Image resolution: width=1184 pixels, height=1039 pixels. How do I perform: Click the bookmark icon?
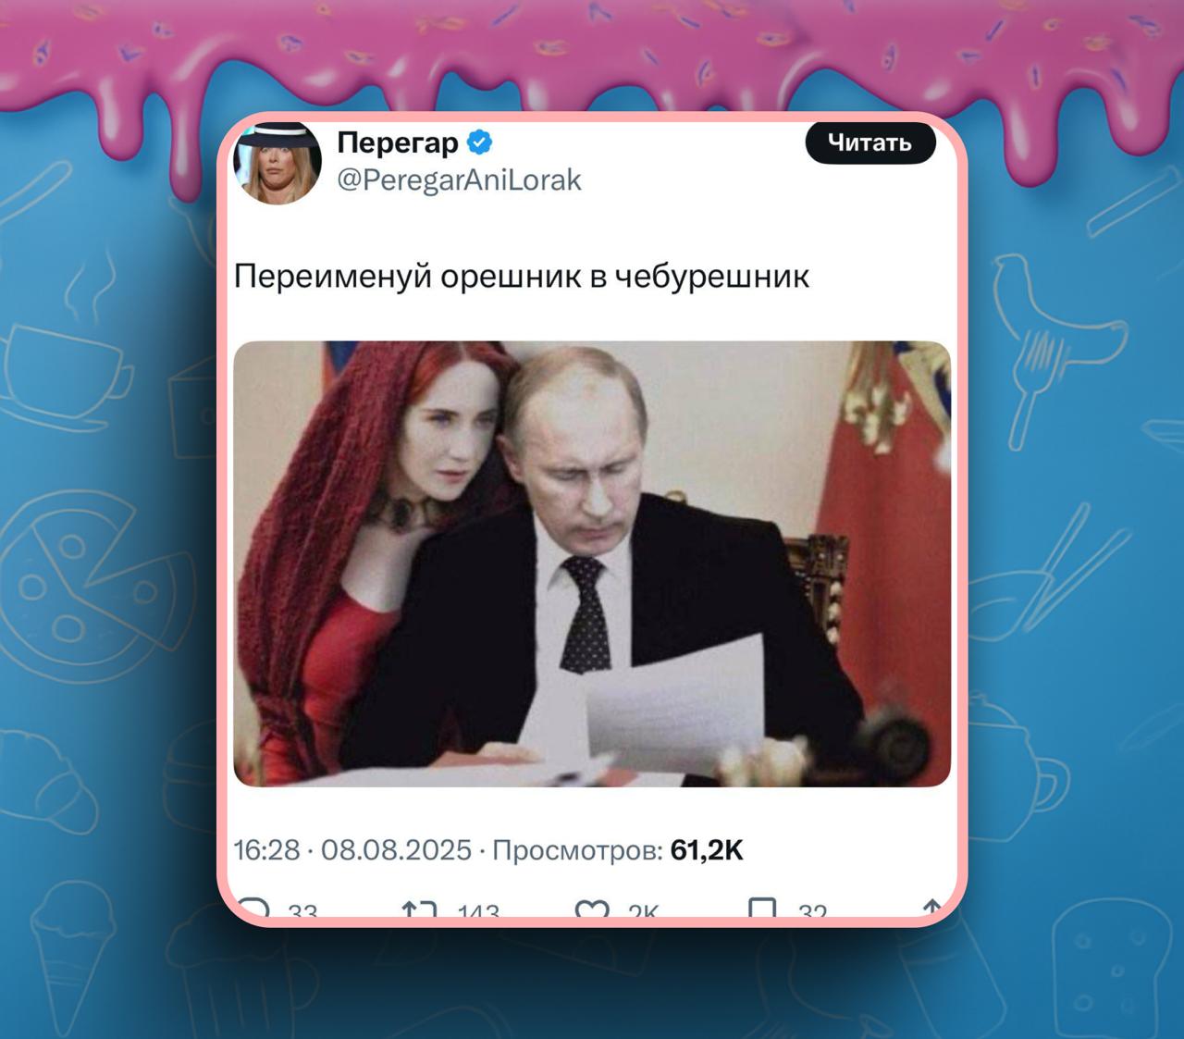(x=762, y=909)
